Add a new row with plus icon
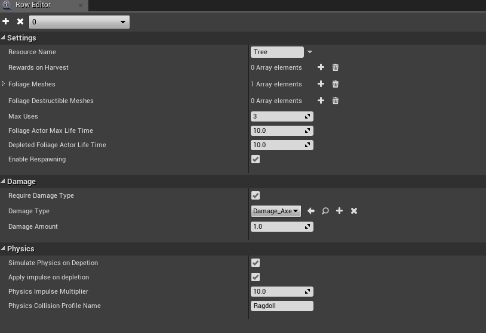The width and height of the screenshot is (486, 333). (5, 21)
